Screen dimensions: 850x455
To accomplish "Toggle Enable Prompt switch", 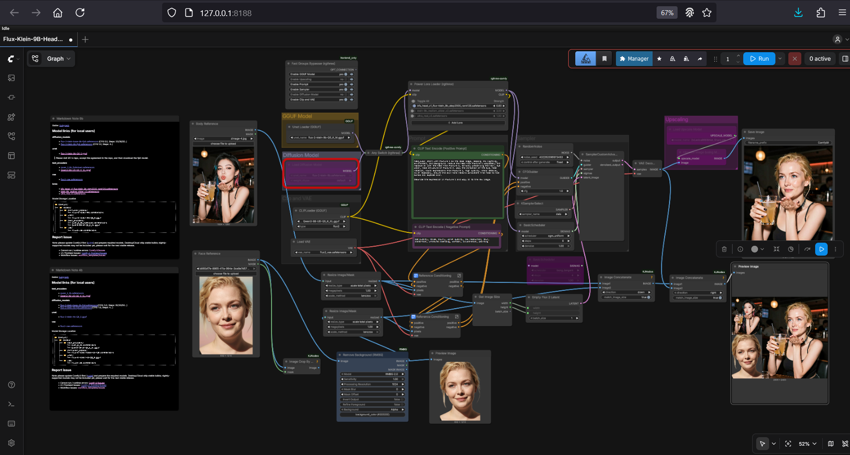I will click(346, 84).
